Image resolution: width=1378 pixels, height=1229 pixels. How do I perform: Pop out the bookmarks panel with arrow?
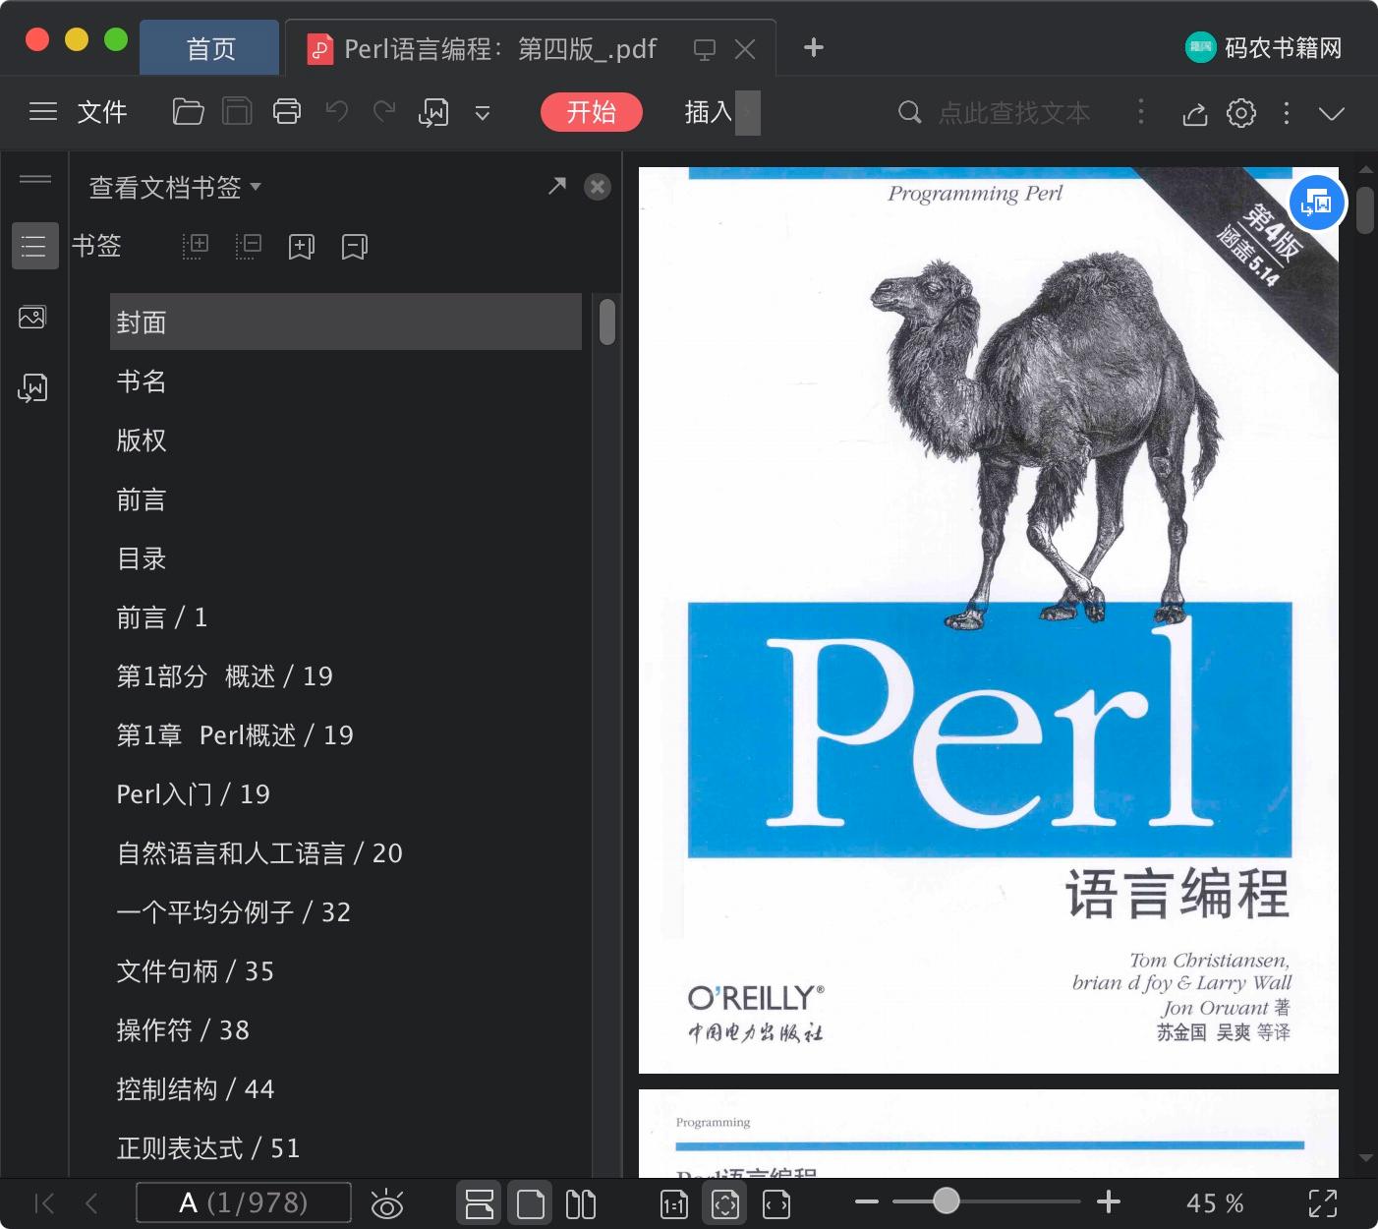point(557,186)
